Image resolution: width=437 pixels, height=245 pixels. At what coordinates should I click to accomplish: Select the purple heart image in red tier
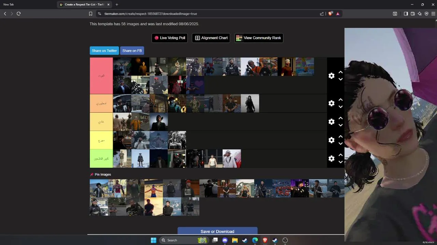pyautogui.click(x=195, y=85)
